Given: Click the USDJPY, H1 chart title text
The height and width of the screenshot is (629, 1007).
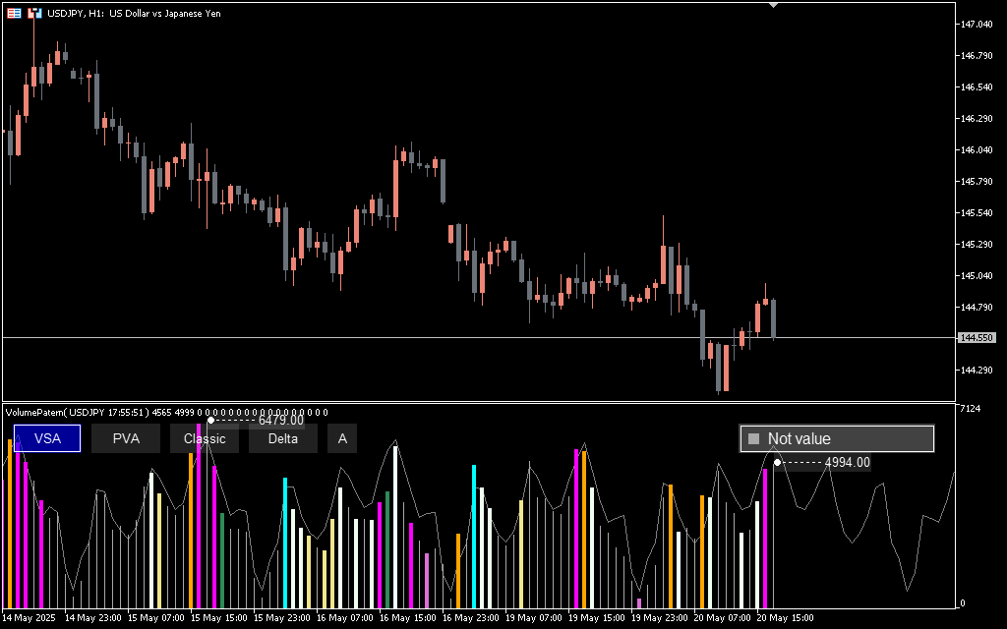Looking at the screenshot, I should tap(134, 13).
